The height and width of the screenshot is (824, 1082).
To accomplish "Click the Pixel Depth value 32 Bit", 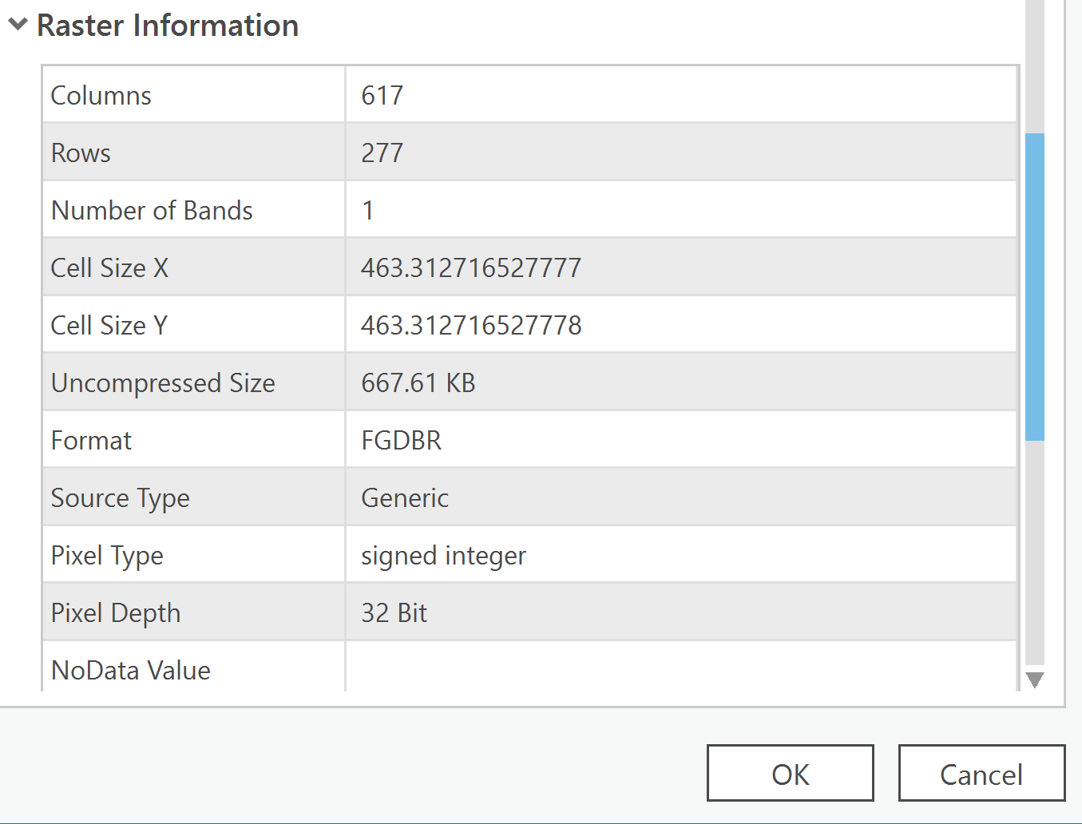I will pyautogui.click(x=394, y=613).
